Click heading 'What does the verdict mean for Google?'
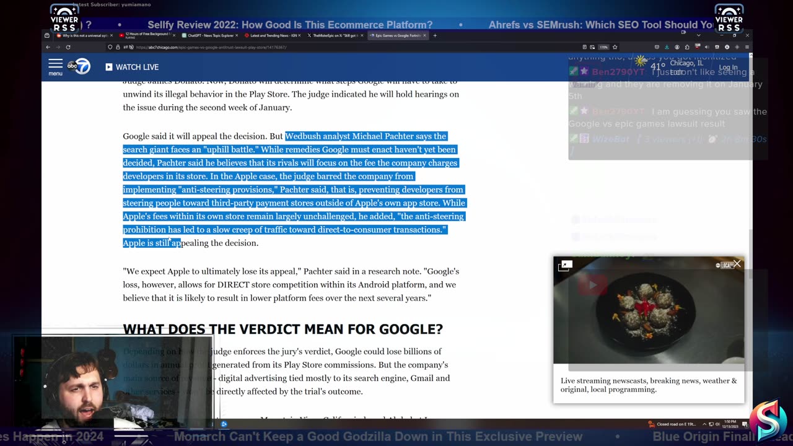This screenshot has width=793, height=446. pos(283,329)
